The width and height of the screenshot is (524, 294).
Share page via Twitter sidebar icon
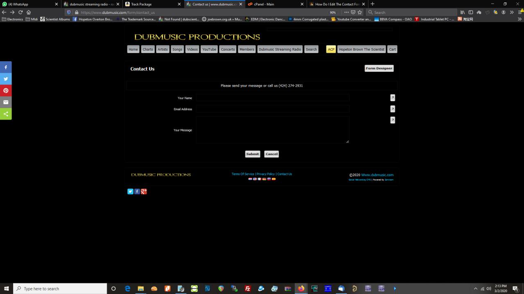click(x=6, y=79)
